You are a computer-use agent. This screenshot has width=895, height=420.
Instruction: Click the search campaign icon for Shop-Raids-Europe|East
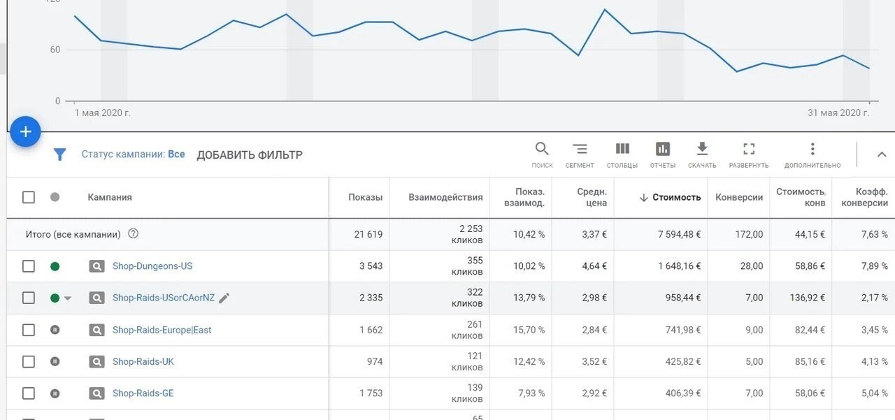pyautogui.click(x=96, y=330)
